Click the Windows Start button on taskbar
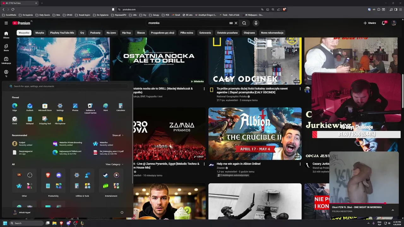The image size is (404, 227). point(5,223)
